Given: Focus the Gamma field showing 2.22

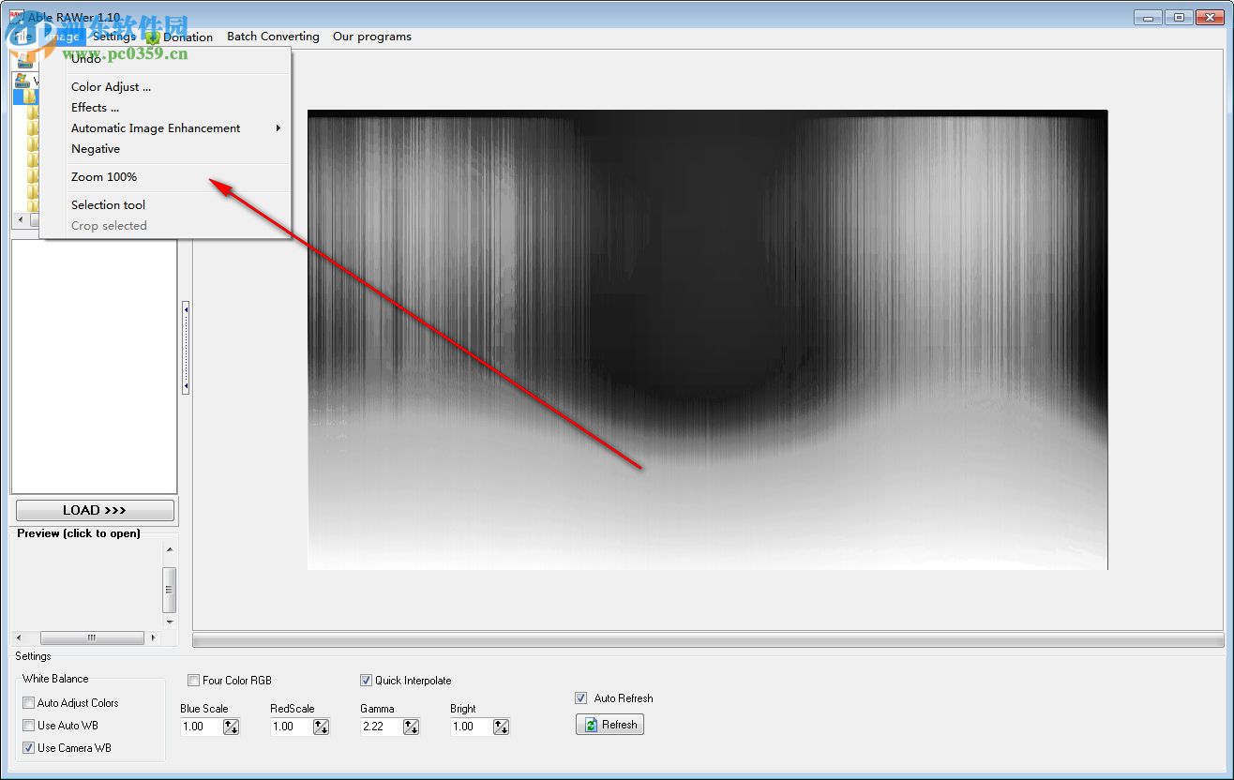Looking at the screenshot, I should tap(382, 727).
